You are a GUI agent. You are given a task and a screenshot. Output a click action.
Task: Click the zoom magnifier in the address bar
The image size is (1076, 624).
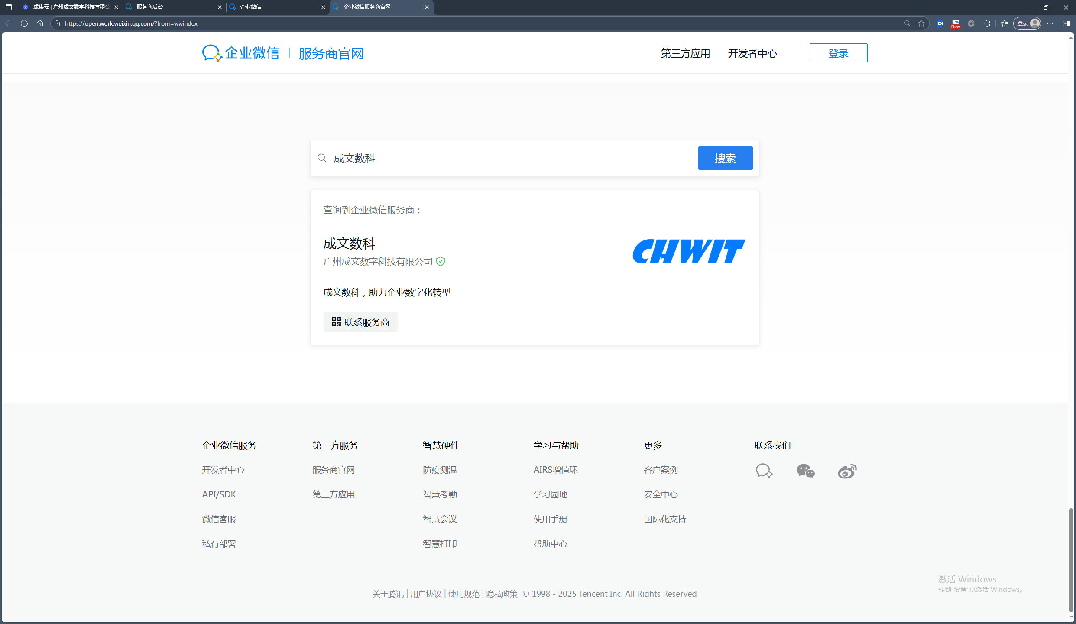(907, 23)
